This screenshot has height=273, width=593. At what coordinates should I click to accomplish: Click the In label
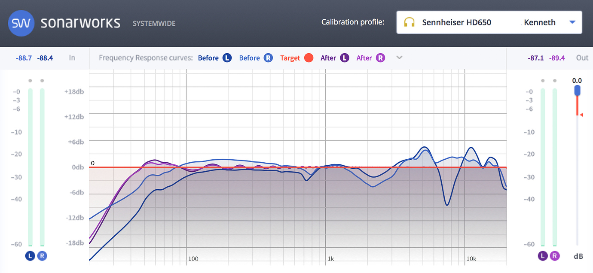coord(72,58)
